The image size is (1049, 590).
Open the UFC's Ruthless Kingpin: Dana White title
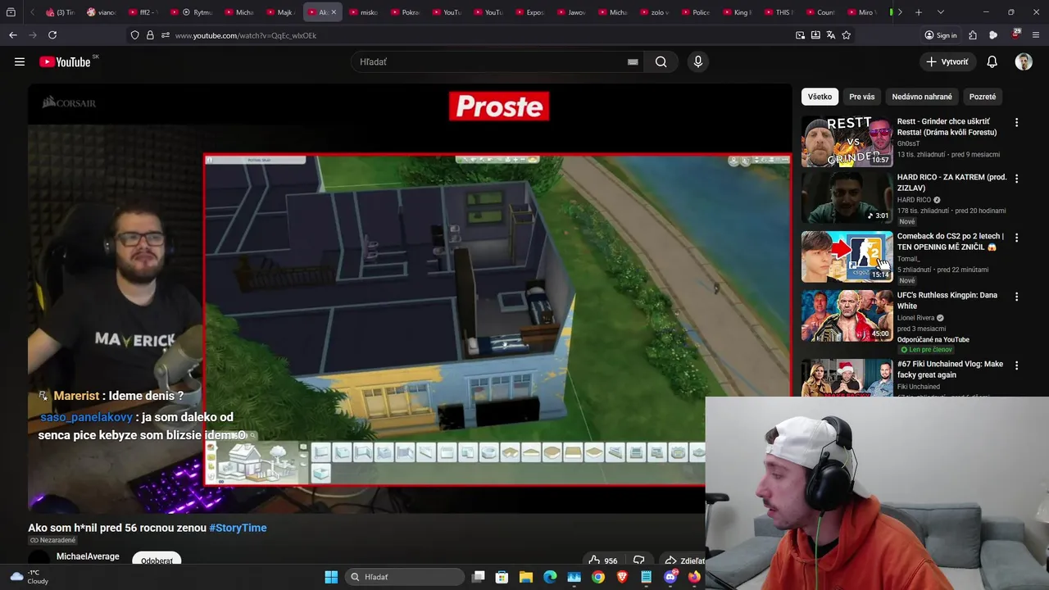[947, 301]
